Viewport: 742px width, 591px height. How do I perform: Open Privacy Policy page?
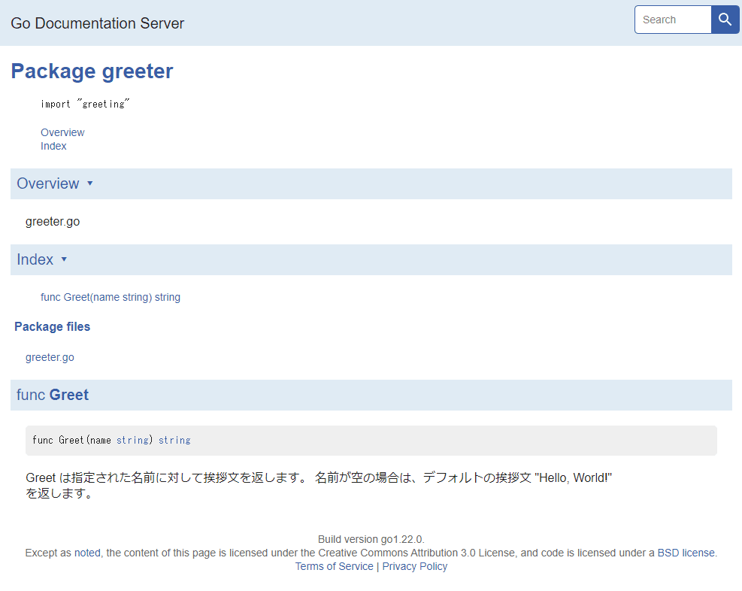(414, 566)
